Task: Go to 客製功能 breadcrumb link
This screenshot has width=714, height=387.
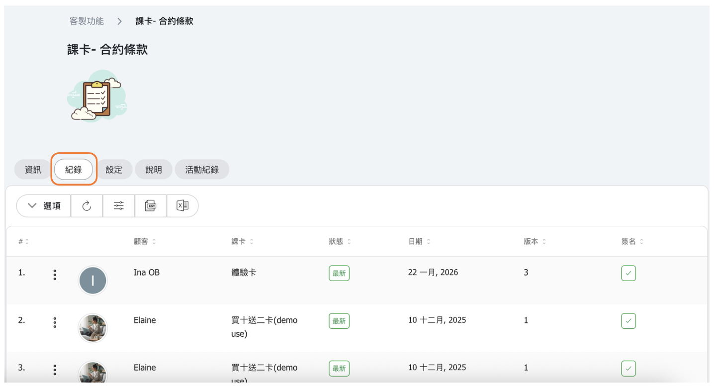Action: point(87,21)
